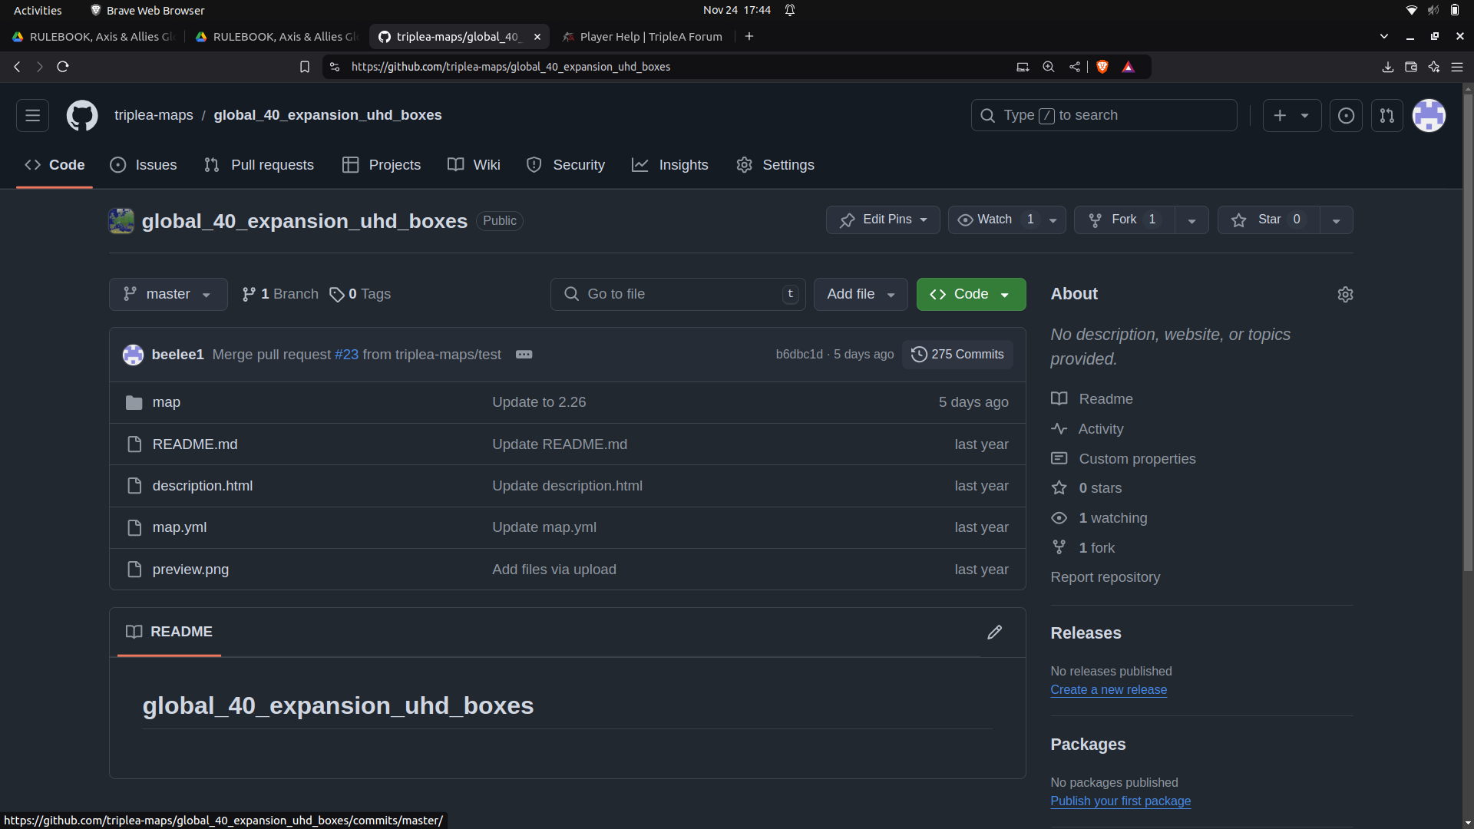Screen dimensions: 1474x829
Task: Click the About section settings gear
Action: tap(1345, 294)
